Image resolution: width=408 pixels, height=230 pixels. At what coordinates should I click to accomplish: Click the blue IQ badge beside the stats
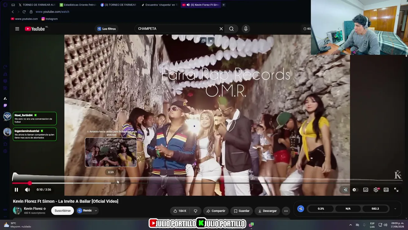pos(300,209)
